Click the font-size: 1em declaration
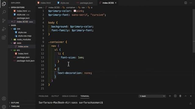195x109 pixels. click(73, 58)
